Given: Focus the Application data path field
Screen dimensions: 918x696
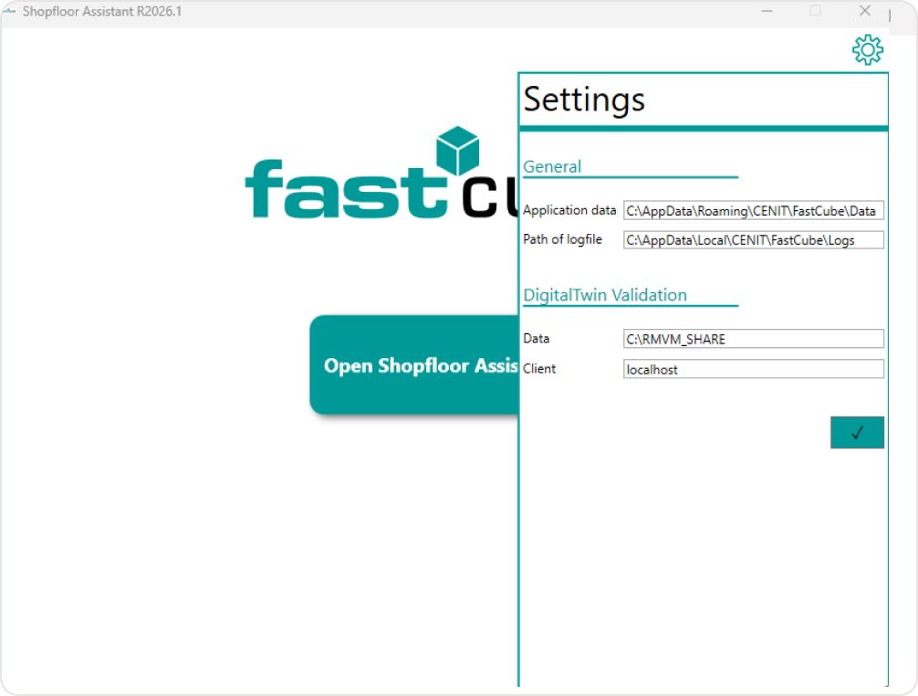Looking at the screenshot, I should tap(753, 211).
